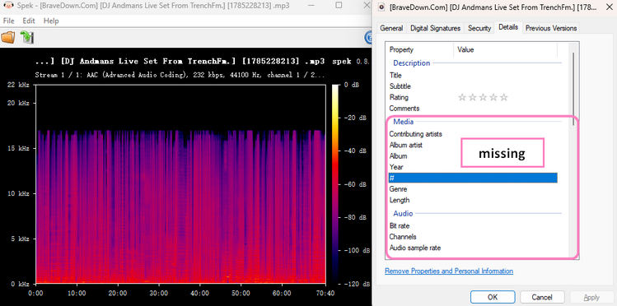617x306 pixels.
Task: Open the Edit menu in Spek
Action: point(29,21)
